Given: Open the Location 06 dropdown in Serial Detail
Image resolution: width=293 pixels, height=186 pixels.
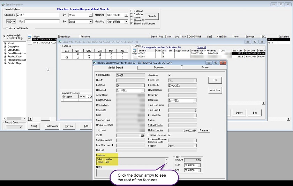Looking at the screenshot, I should click(x=143, y=86).
